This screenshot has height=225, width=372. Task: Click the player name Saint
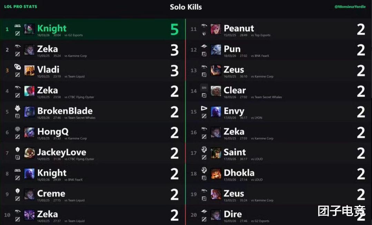tap(235, 152)
